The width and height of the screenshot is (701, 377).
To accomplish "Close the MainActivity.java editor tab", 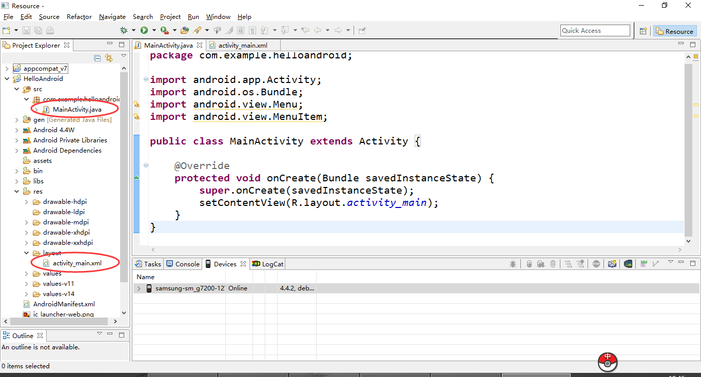I will pos(200,45).
